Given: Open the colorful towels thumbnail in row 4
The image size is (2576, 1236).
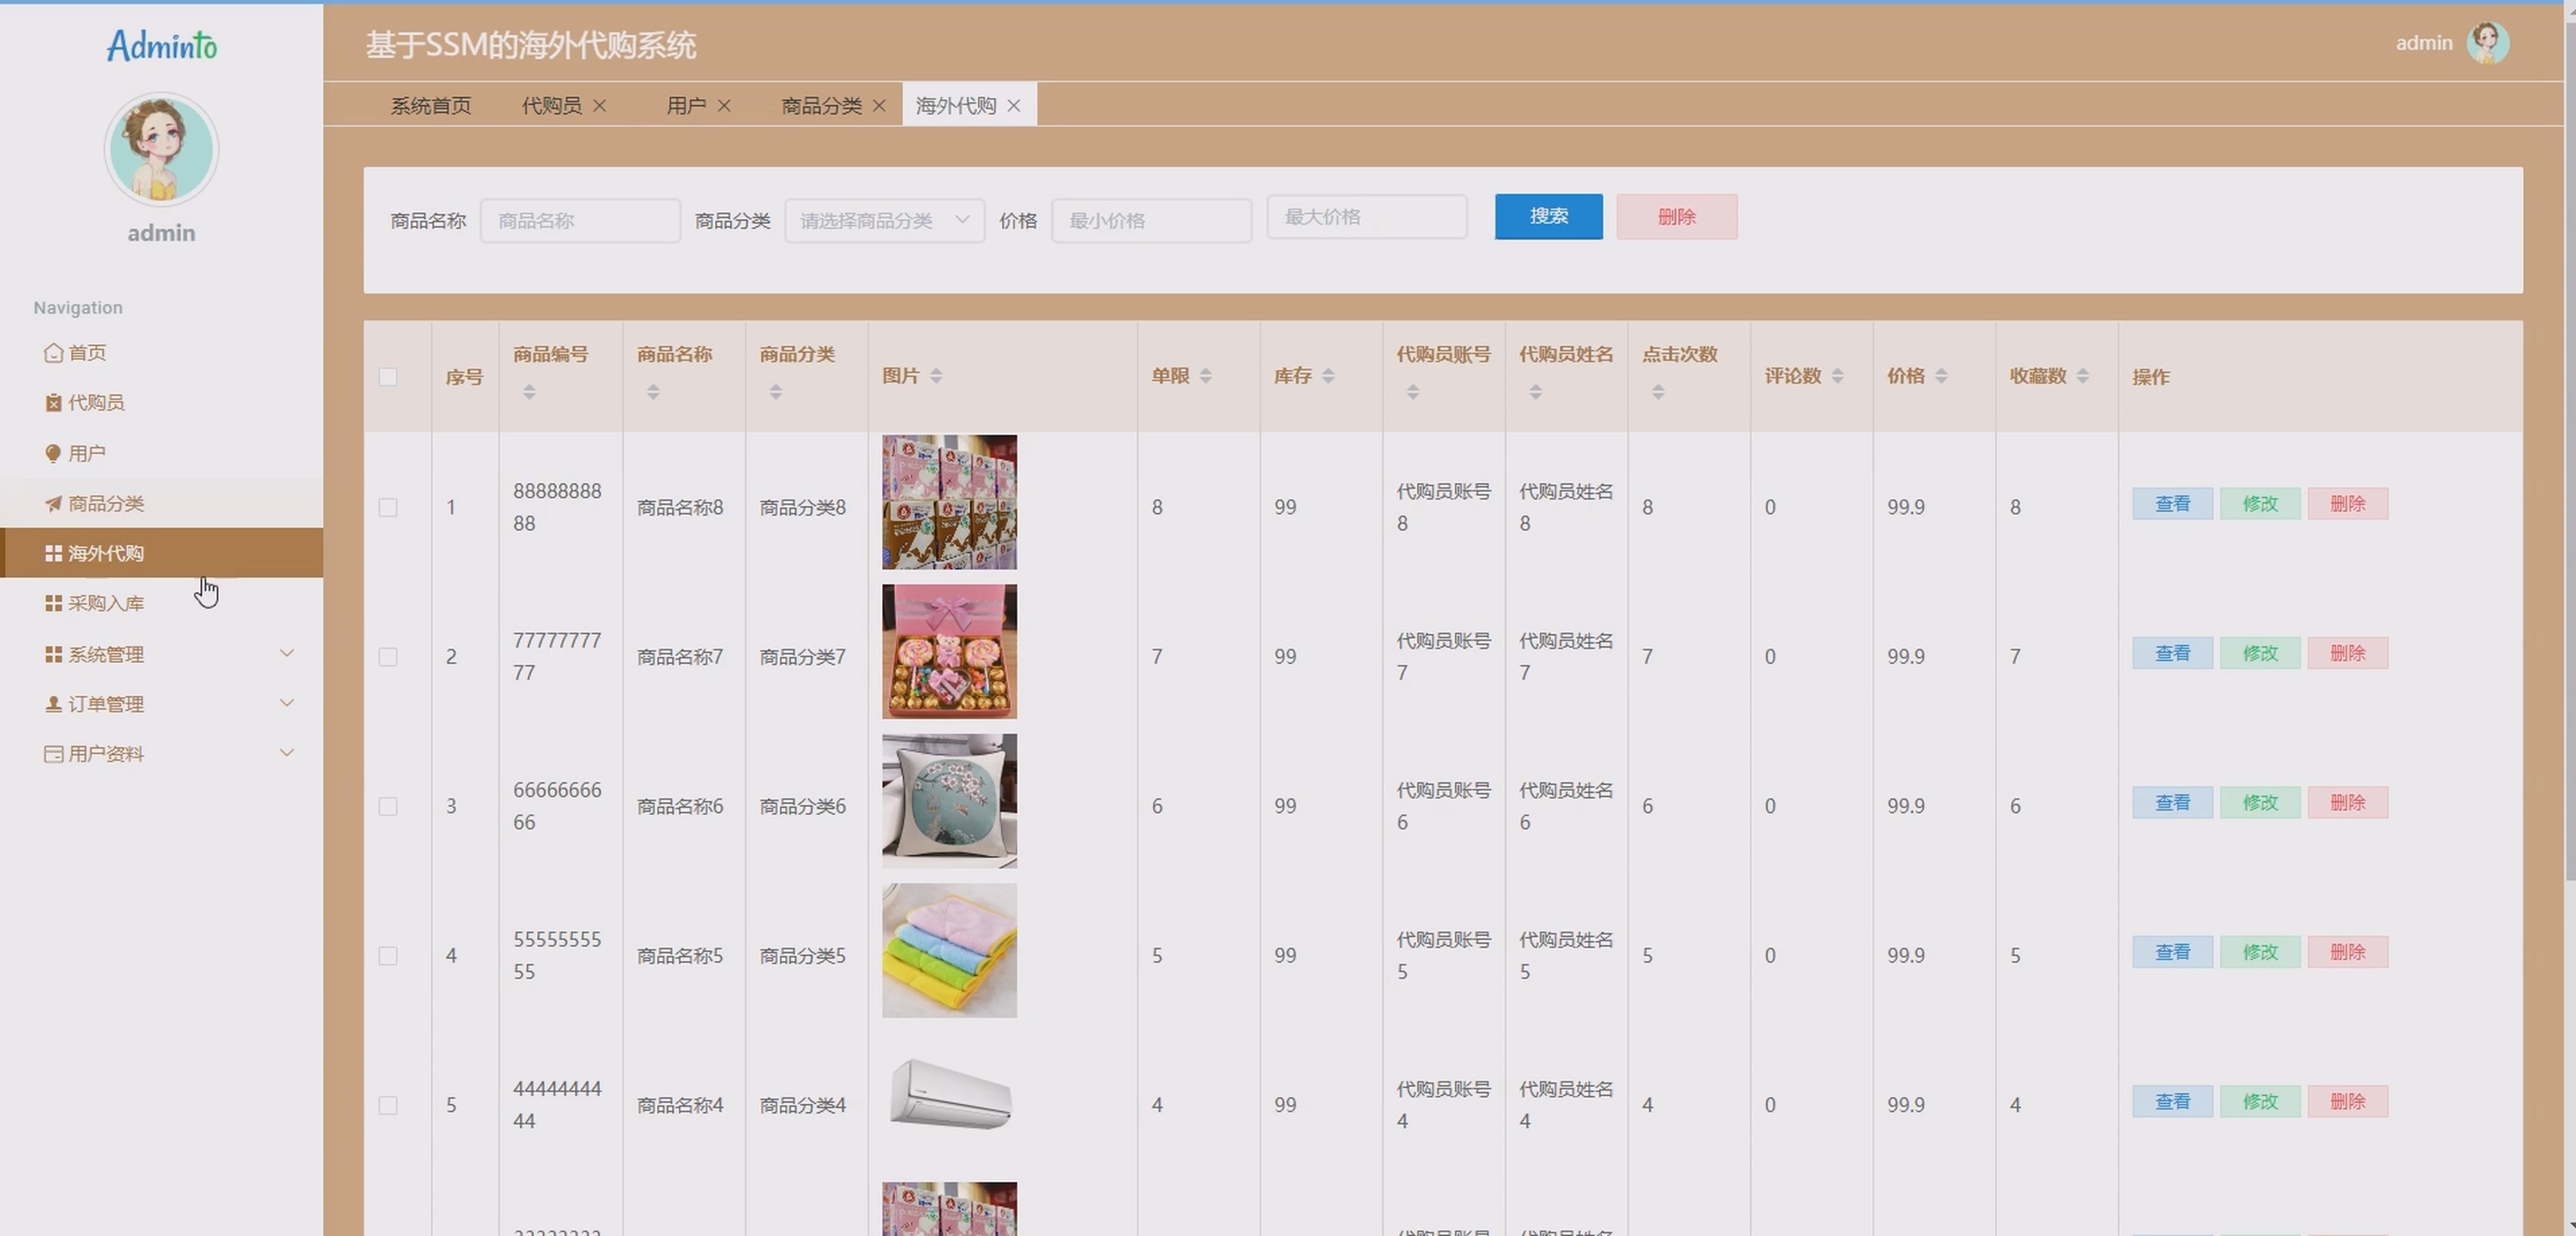Looking at the screenshot, I should point(949,951).
